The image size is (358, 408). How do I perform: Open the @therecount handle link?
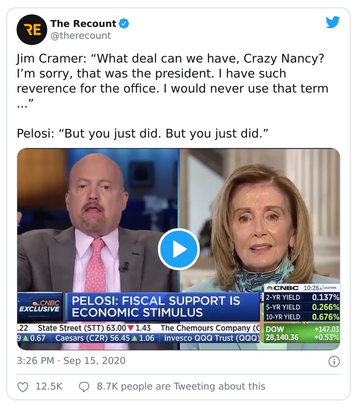(80, 36)
